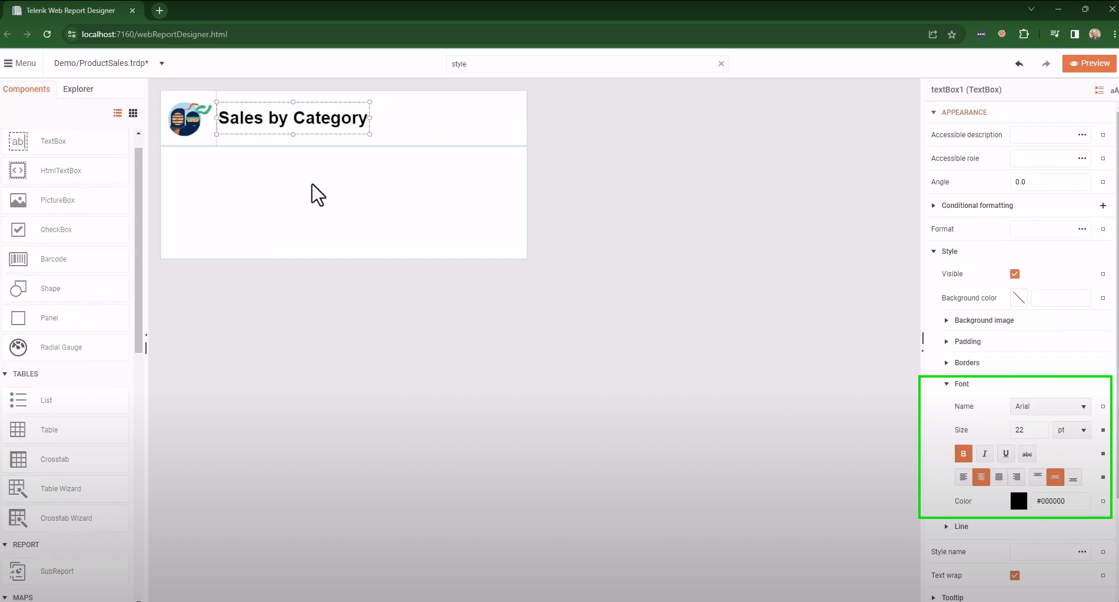Select the Crosstab Wizard icon
The width and height of the screenshot is (1119, 602).
(x=18, y=518)
